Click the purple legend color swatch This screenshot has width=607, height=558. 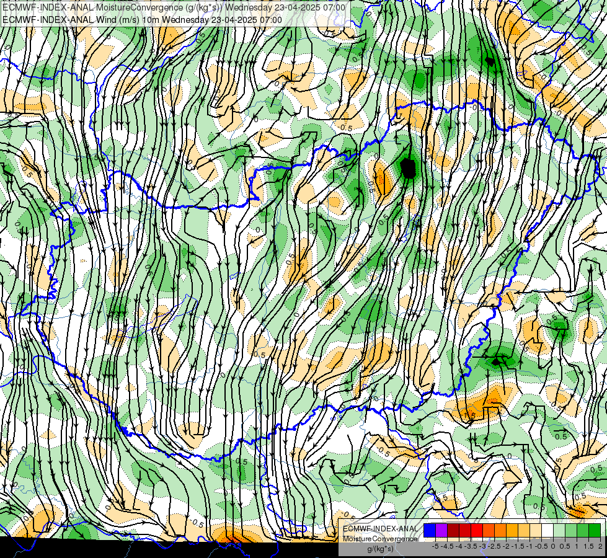pyautogui.click(x=441, y=530)
